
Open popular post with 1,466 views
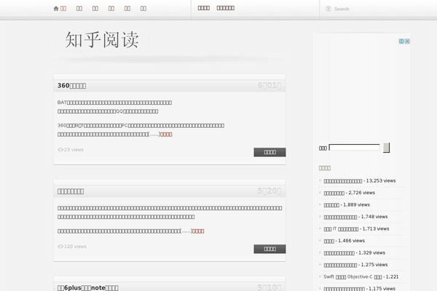click(329, 241)
